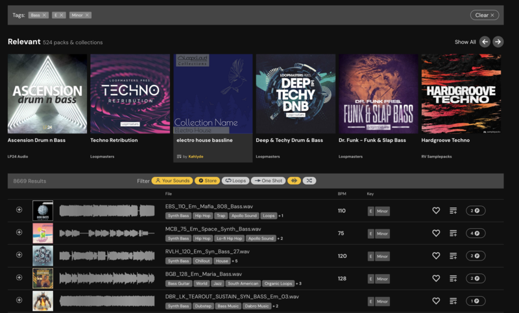Toggle the waveform similarity filter icon
Image resolution: width=519 pixels, height=313 pixels.
pos(294,181)
